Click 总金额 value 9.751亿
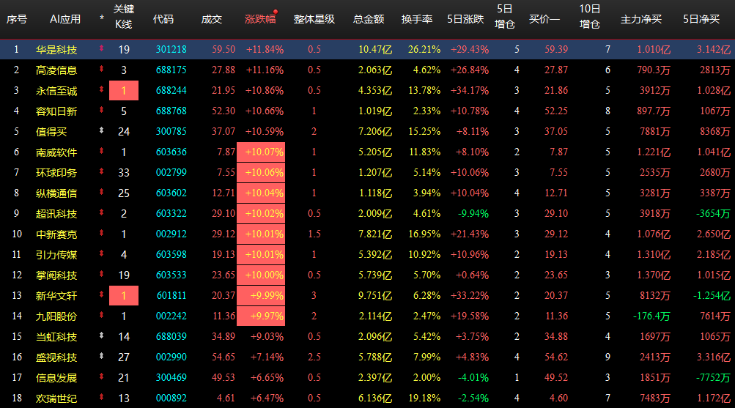The image size is (735, 408). coord(375,296)
